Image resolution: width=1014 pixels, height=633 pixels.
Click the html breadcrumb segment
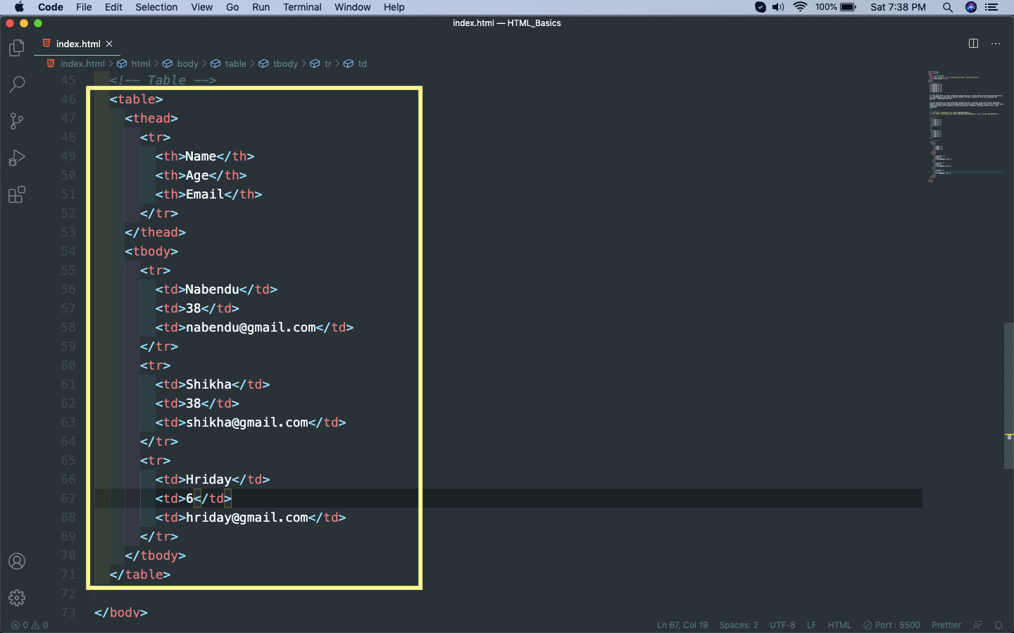click(x=140, y=63)
